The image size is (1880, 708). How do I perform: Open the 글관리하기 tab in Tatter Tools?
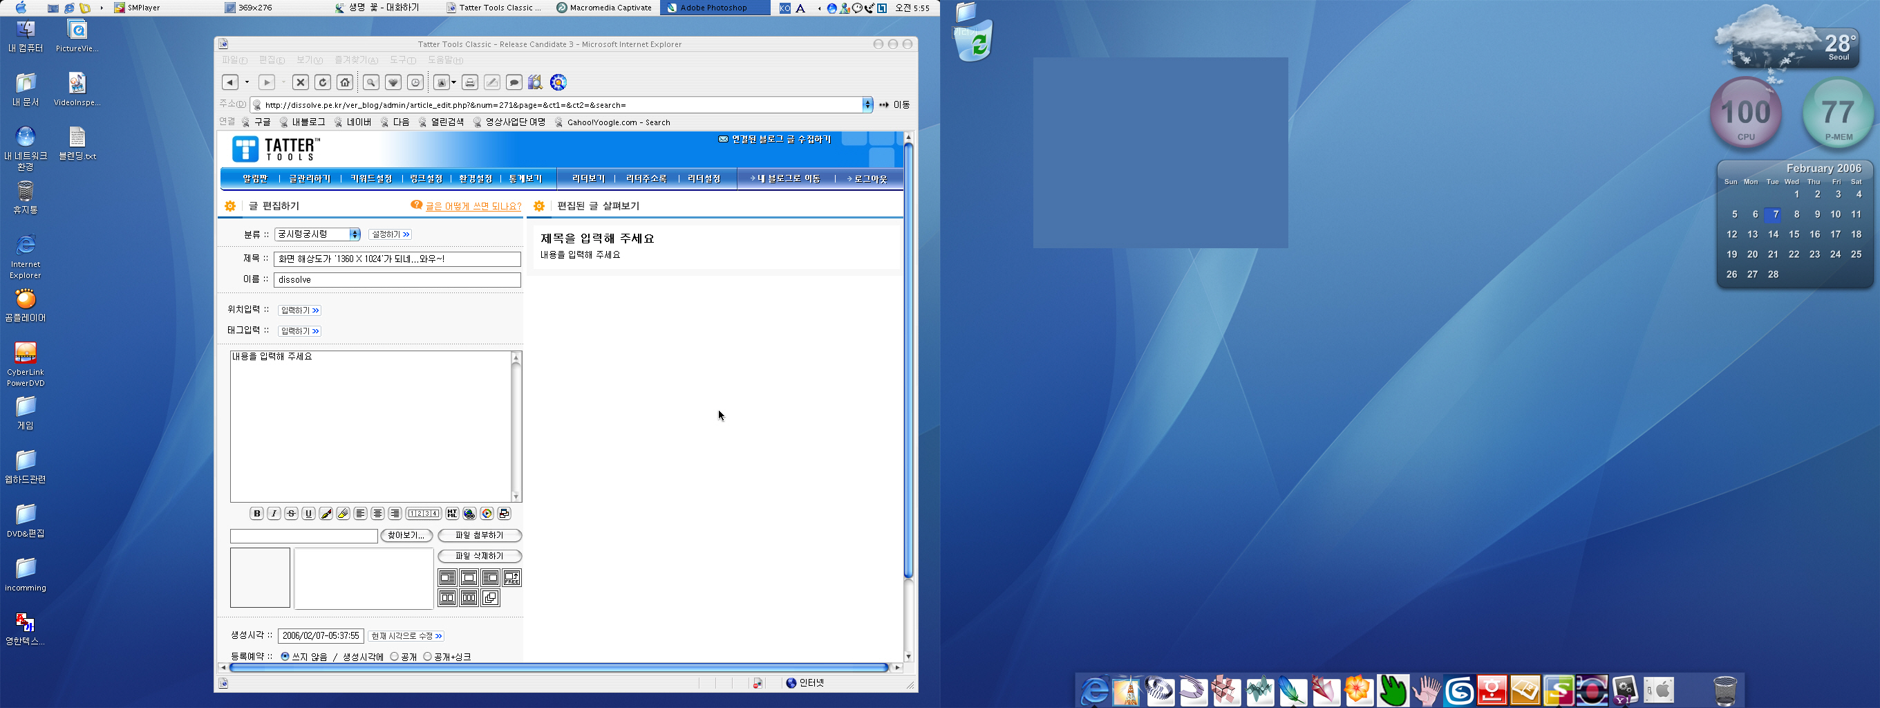[310, 179]
